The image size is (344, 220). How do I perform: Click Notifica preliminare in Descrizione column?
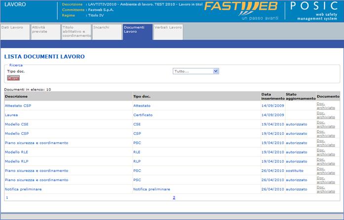[23, 189]
